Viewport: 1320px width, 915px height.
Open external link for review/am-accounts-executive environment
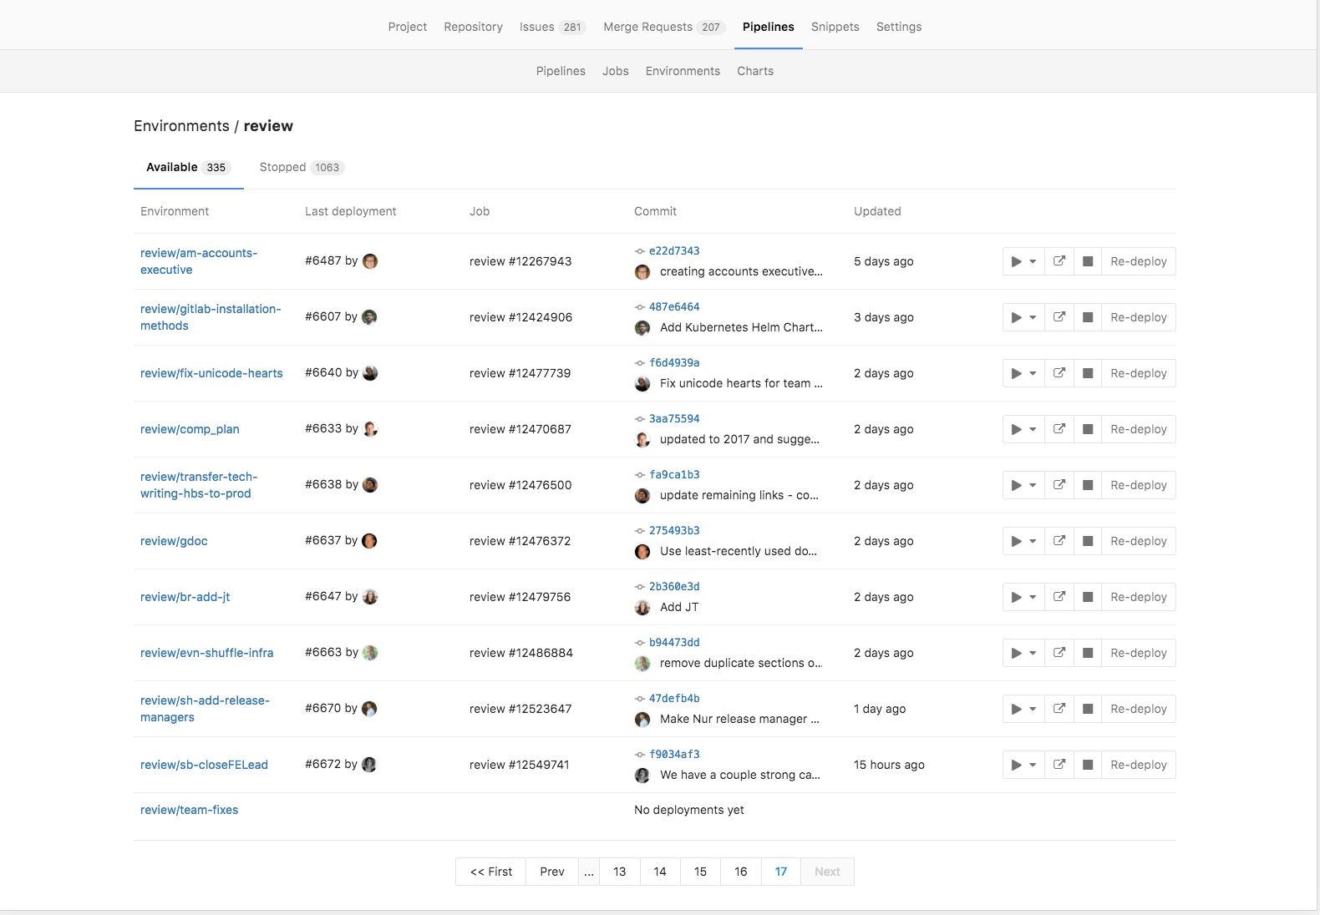click(1059, 261)
